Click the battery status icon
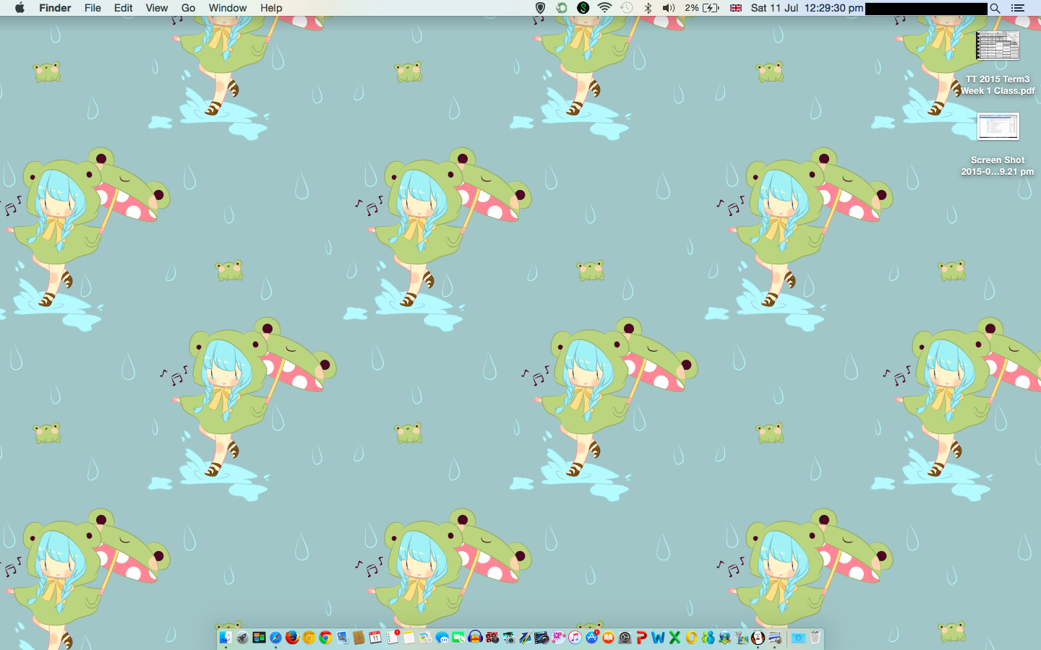The width and height of the screenshot is (1041, 650). click(711, 8)
